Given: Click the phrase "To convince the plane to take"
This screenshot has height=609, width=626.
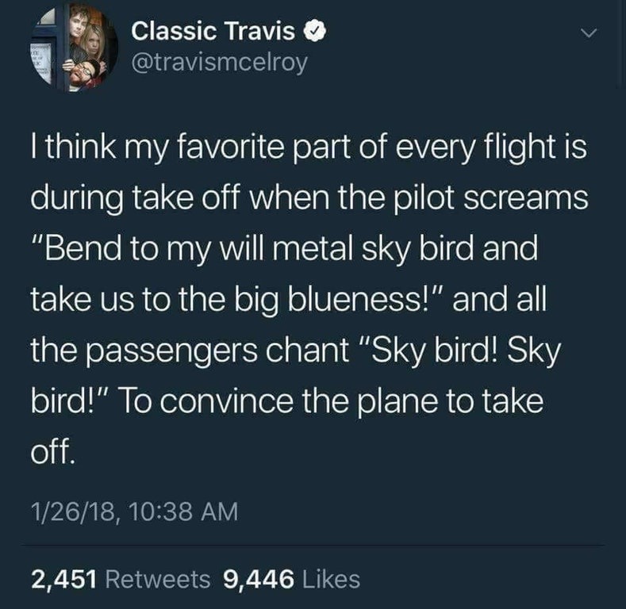Looking at the screenshot, I should [330, 401].
